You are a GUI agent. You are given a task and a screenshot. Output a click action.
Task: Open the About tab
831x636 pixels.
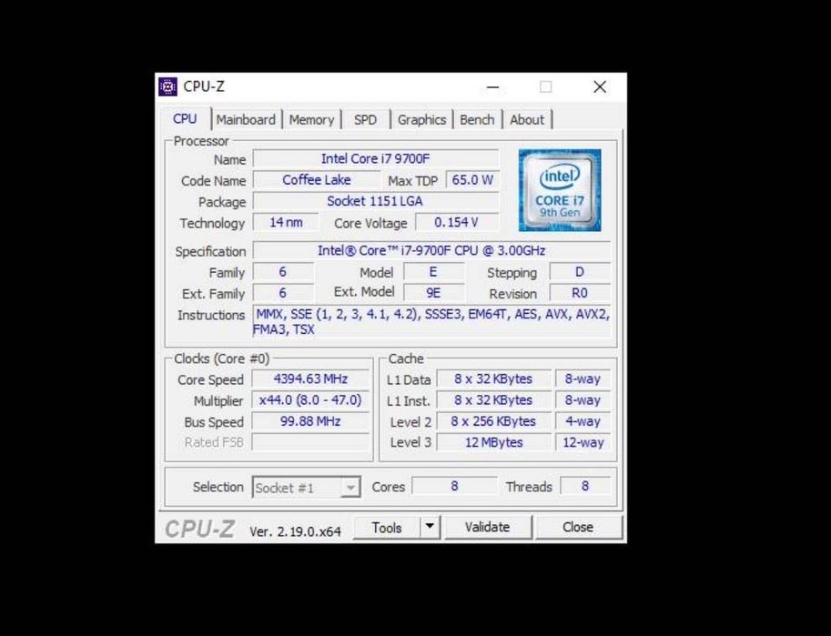pyautogui.click(x=527, y=120)
